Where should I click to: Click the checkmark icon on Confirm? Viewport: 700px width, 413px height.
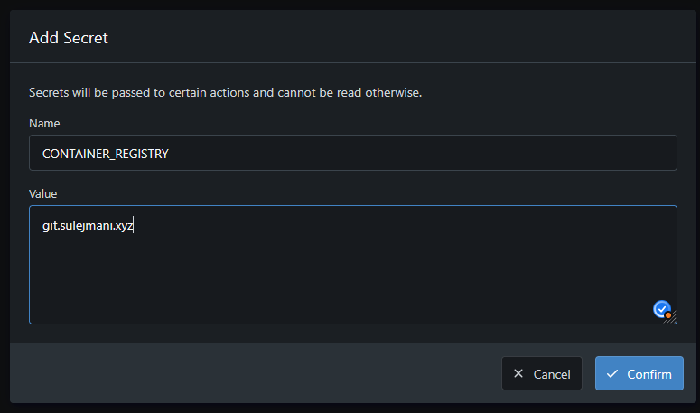(x=612, y=373)
